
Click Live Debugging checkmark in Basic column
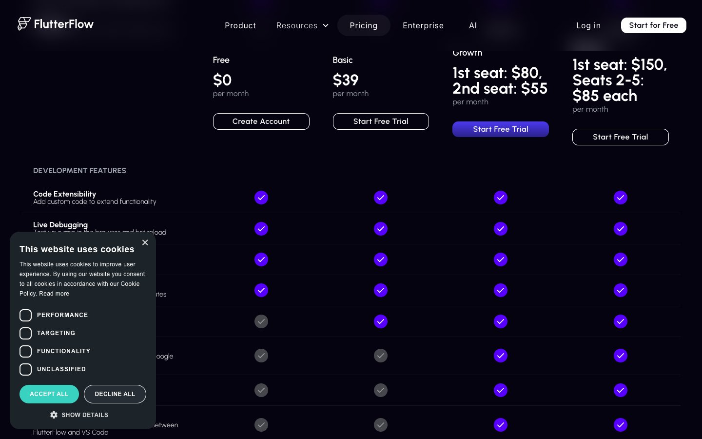381,229
